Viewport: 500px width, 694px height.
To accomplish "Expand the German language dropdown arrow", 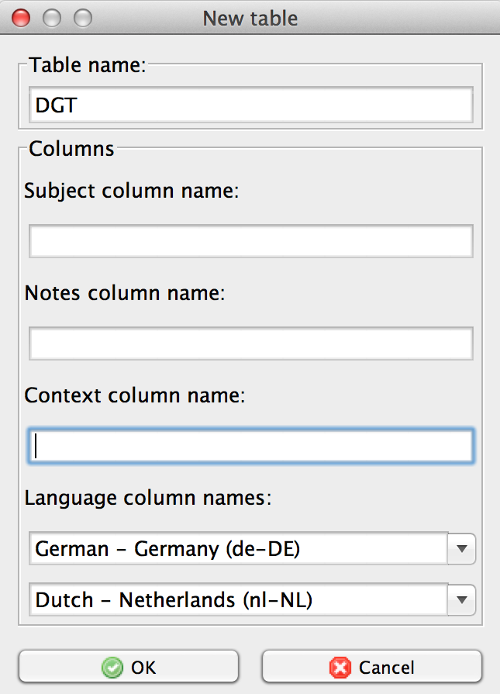I will [x=462, y=549].
